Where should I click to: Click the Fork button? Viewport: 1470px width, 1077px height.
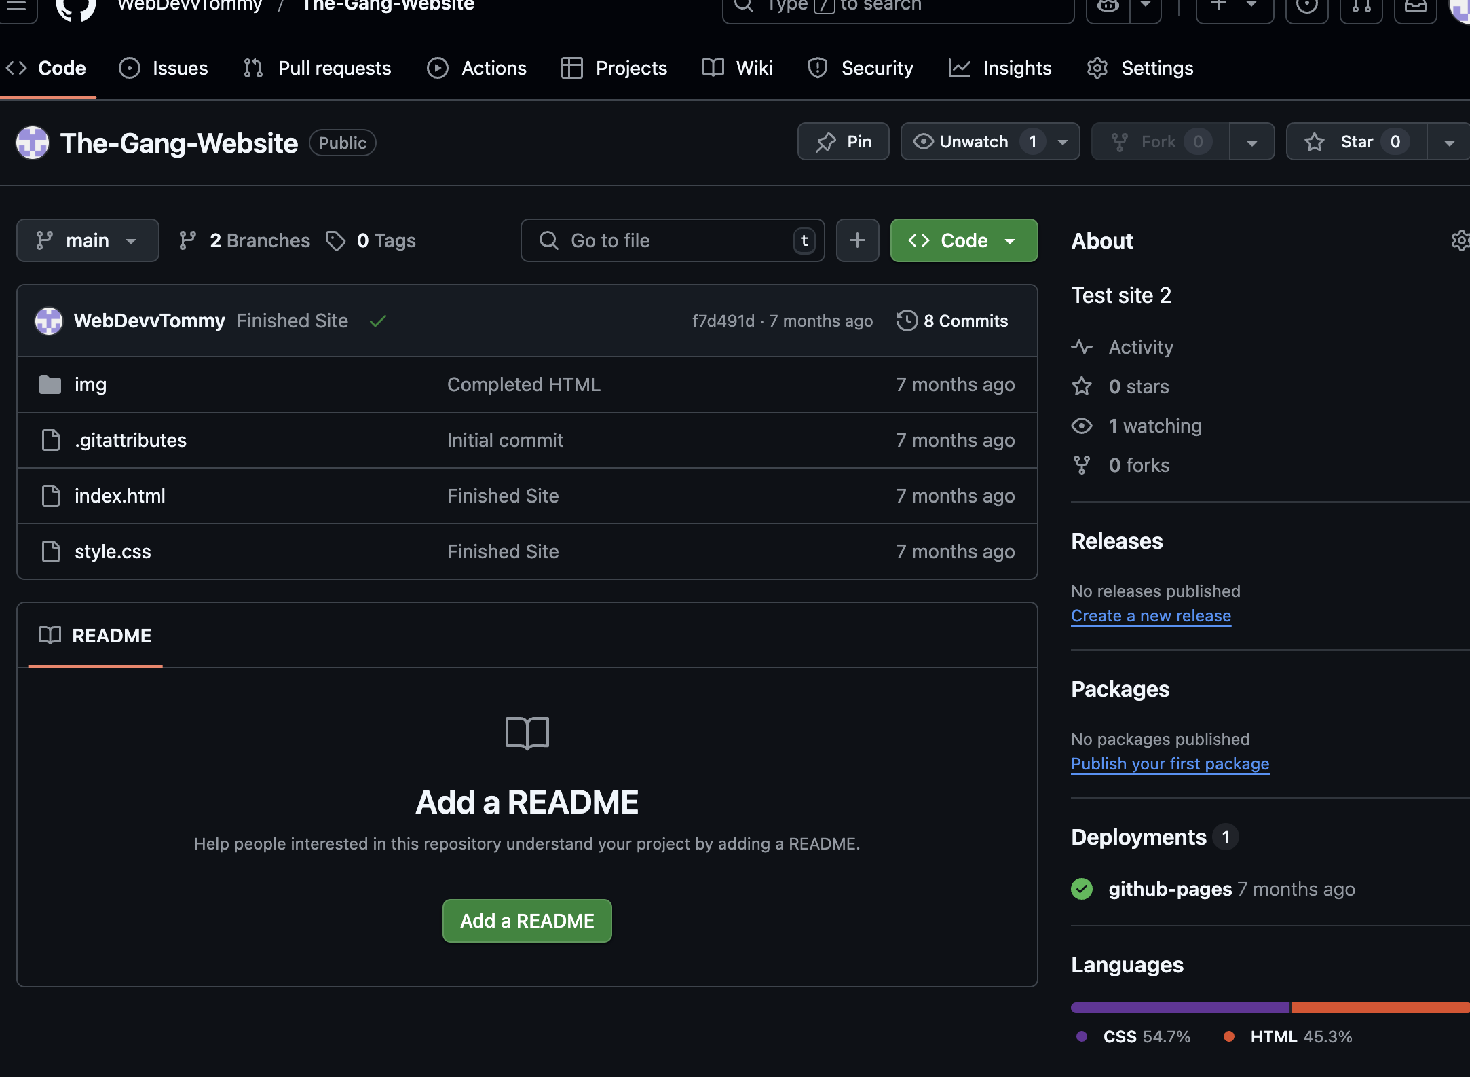coord(1161,141)
